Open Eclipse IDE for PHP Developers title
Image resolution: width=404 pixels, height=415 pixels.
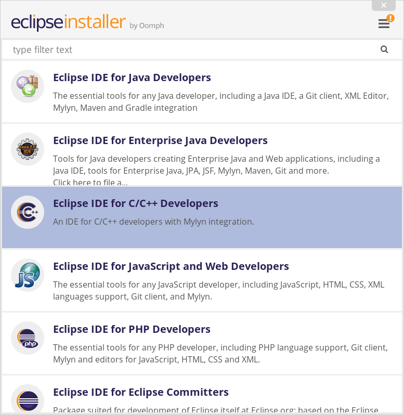(x=132, y=329)
